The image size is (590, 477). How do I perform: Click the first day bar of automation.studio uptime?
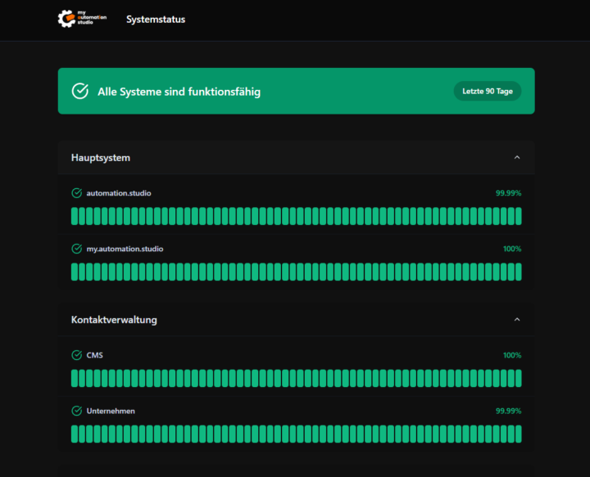click(x=75, y=216)
